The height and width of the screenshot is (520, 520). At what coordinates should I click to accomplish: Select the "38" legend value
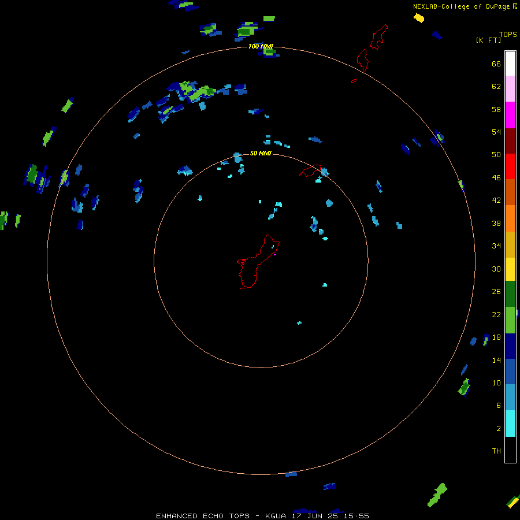click(x=496, y=223)
